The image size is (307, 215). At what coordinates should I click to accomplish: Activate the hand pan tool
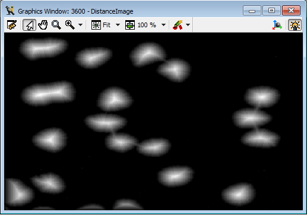coord(43,25)
